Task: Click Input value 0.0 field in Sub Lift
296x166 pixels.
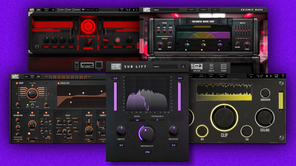Action: [x=121, y=145]
